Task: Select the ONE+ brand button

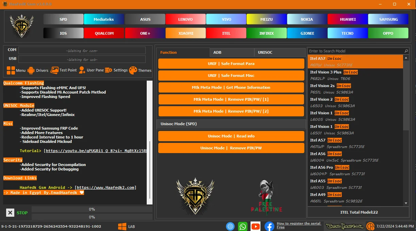Action: (x=145, y=33)
